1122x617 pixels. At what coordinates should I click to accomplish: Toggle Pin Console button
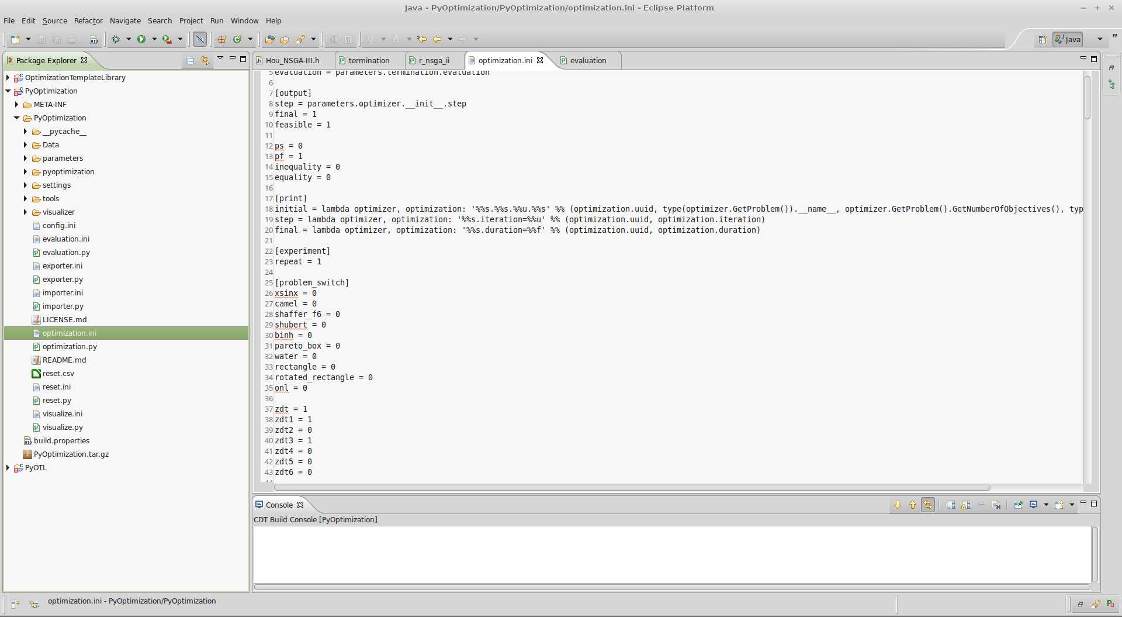[x=1019, y=505]
